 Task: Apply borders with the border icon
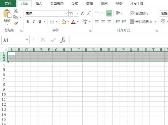pos(52,22)
